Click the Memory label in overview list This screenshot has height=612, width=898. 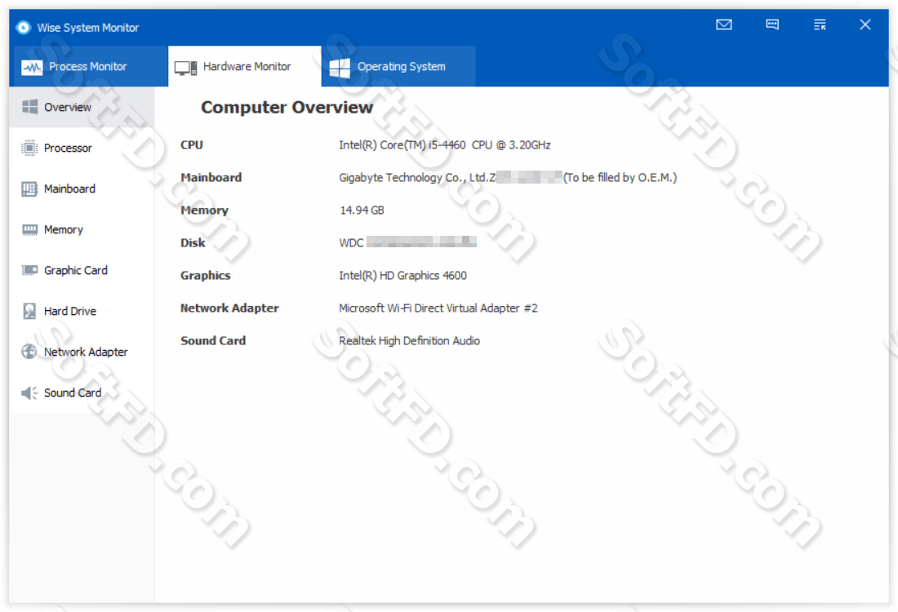pyautogui.click(x=204, y=210)
